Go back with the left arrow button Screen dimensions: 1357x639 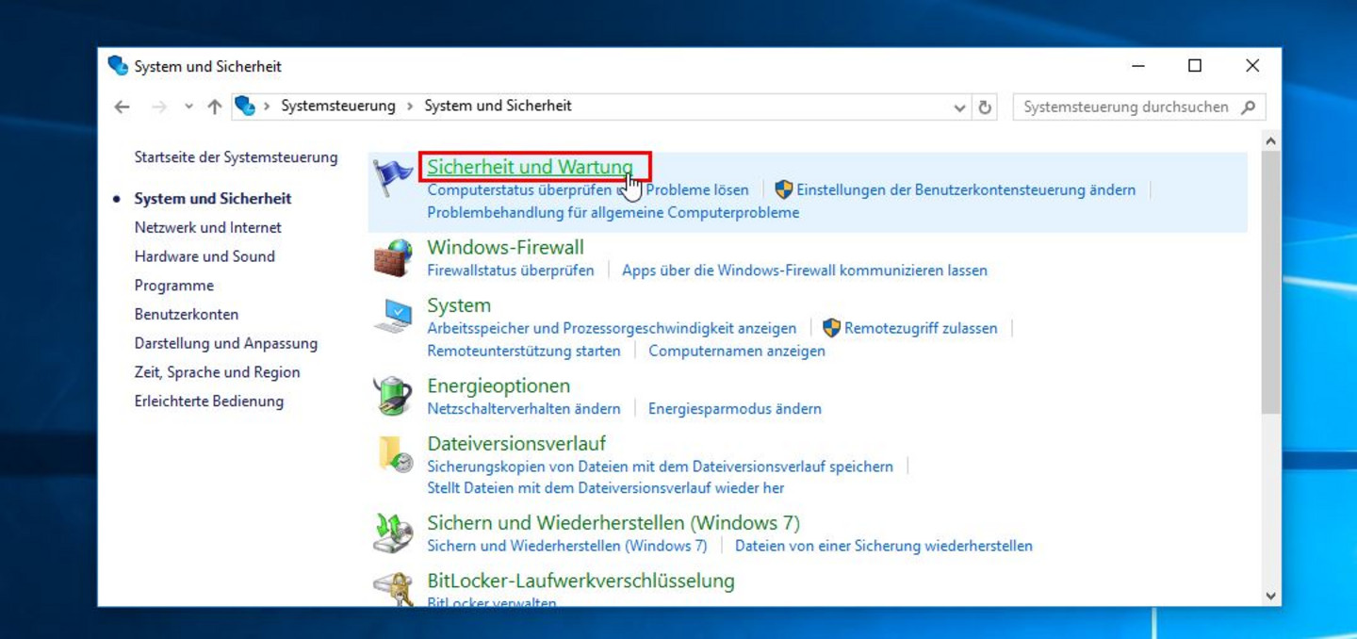pos(122,106)
